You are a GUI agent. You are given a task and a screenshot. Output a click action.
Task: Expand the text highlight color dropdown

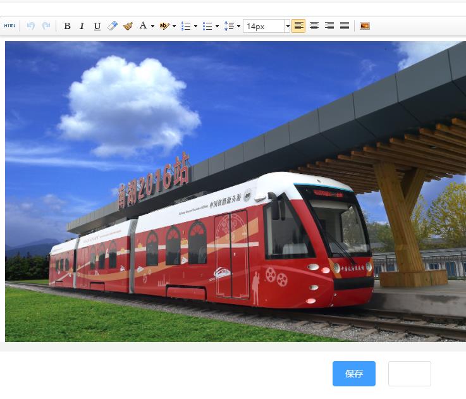tap(174, 27)
